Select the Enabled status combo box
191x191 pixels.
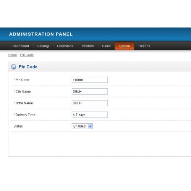point(82,126)
